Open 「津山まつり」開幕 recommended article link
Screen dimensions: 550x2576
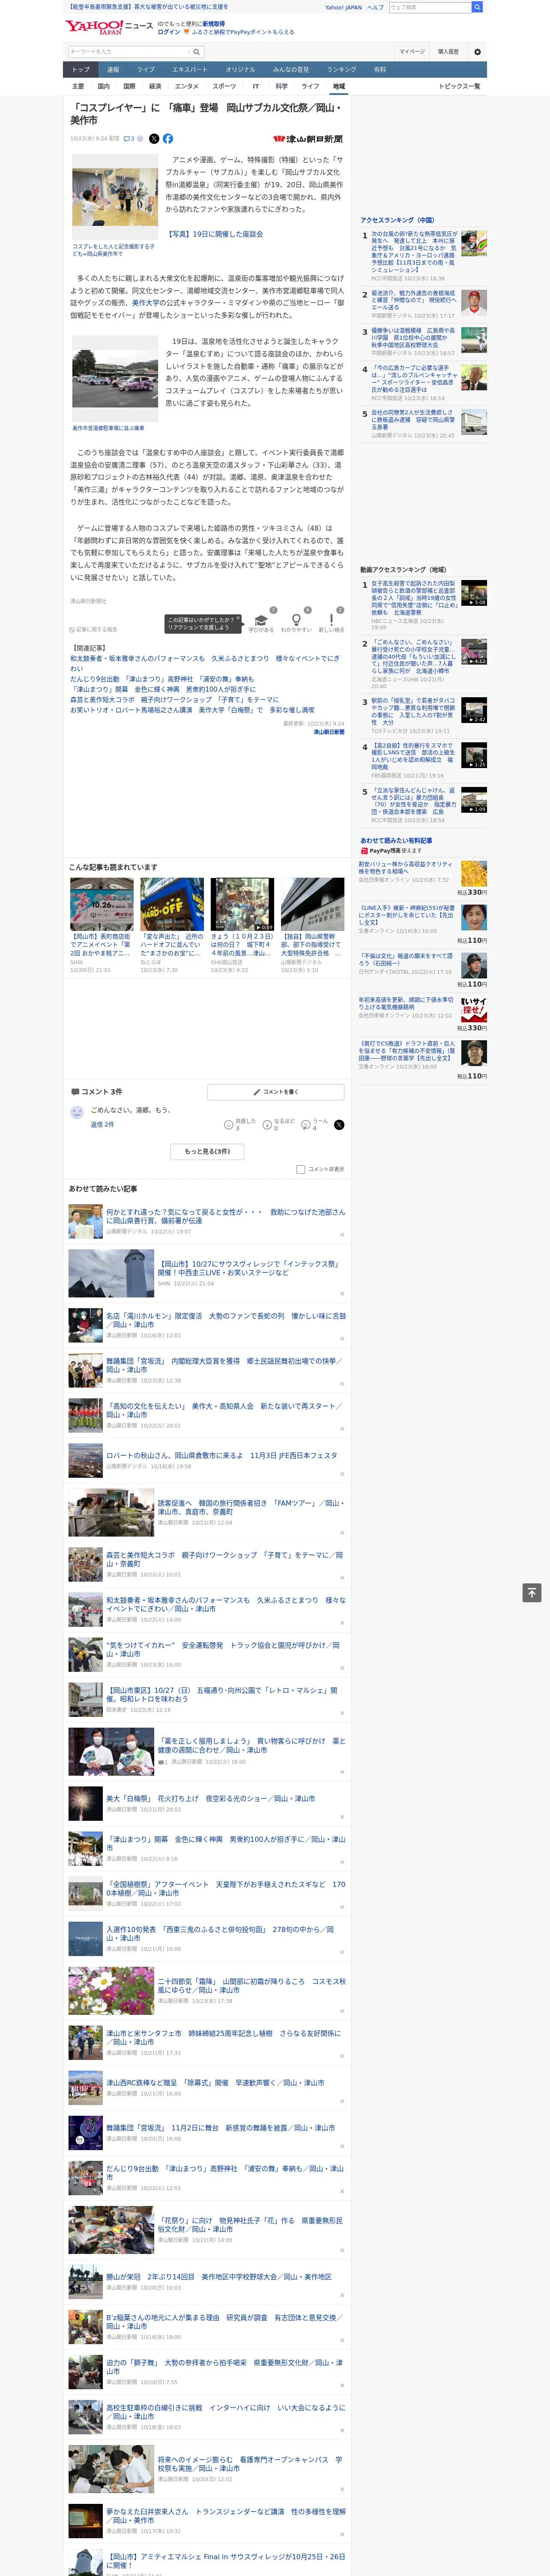(x=226, y=1843)
